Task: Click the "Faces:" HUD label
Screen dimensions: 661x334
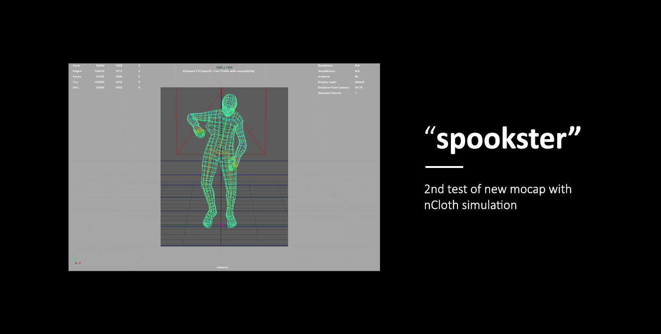Action: coord(77,76)
